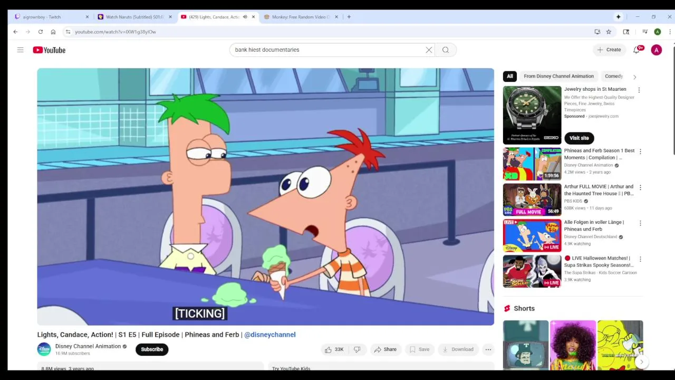Screen dimensions: 675x380
Task: Open Arthur and the Haunted Tree House thumbnail
Action: pos(532,199)
